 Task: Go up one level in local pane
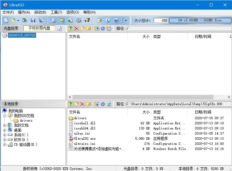point(70,104)
